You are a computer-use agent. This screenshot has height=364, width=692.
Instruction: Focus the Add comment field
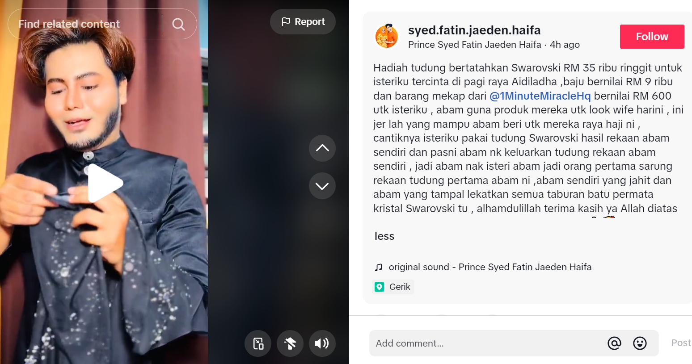[487, 343]
